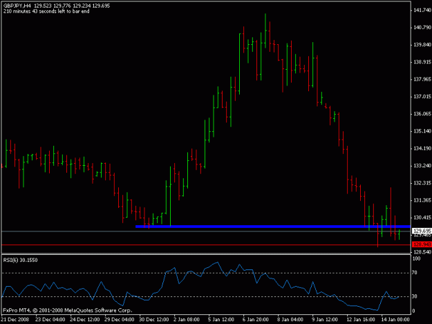Click the GBPJPY,H4 chart title text
The image size is (432, 324).
click(x=17, y=6)
